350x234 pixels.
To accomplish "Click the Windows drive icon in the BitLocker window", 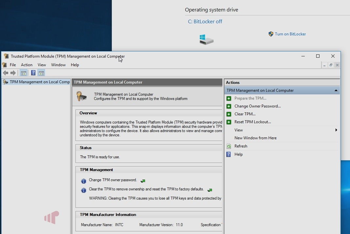I will [x=206, y=40].
